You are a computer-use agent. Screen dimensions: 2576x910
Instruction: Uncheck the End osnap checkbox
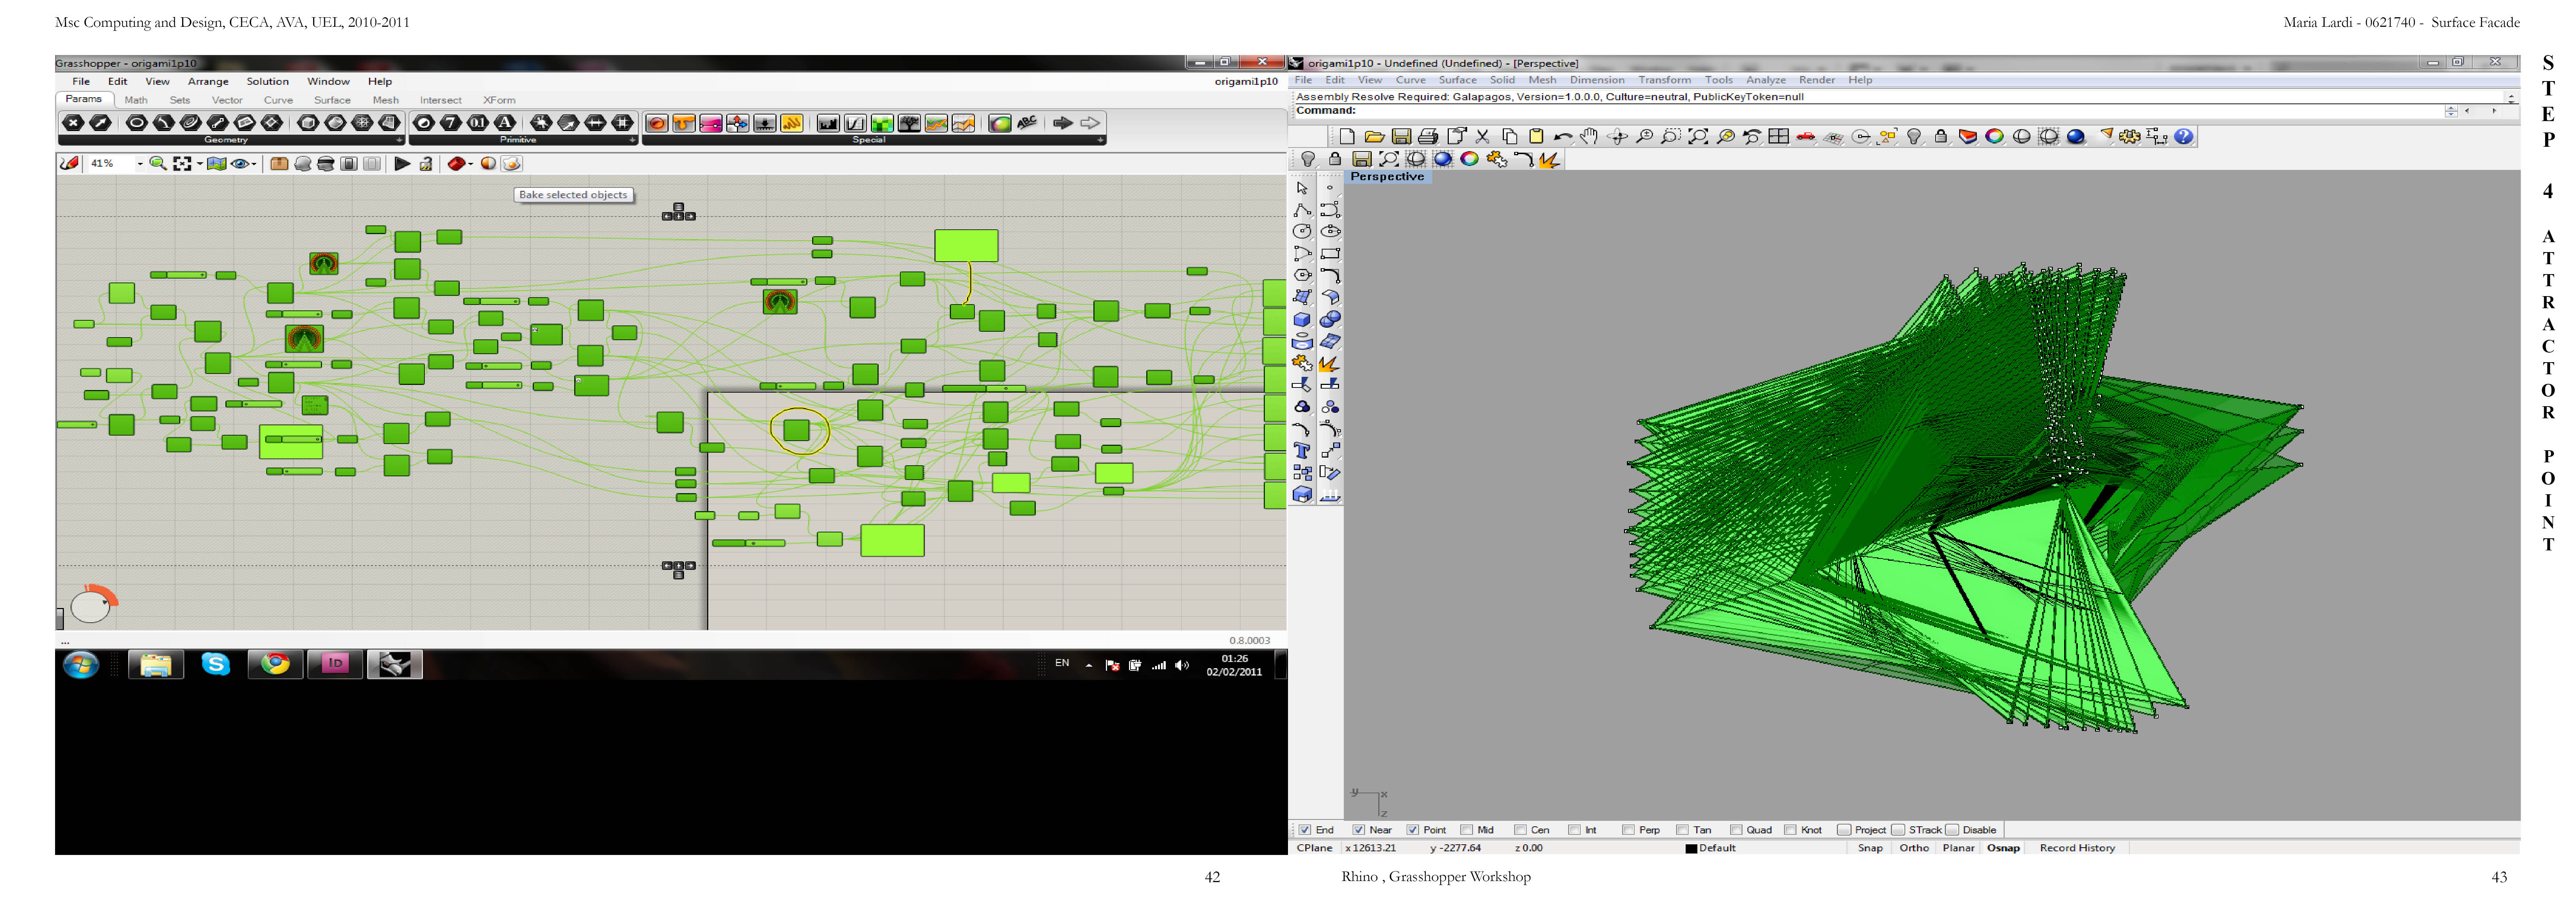[1305, 830]
